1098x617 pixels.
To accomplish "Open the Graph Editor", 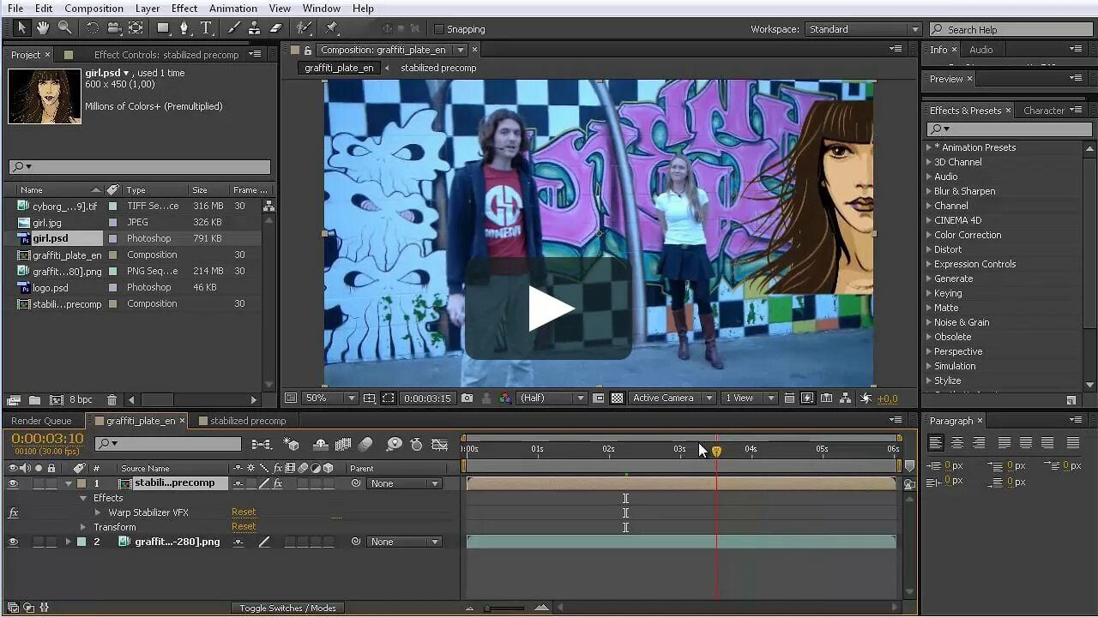I will [440, 445].
